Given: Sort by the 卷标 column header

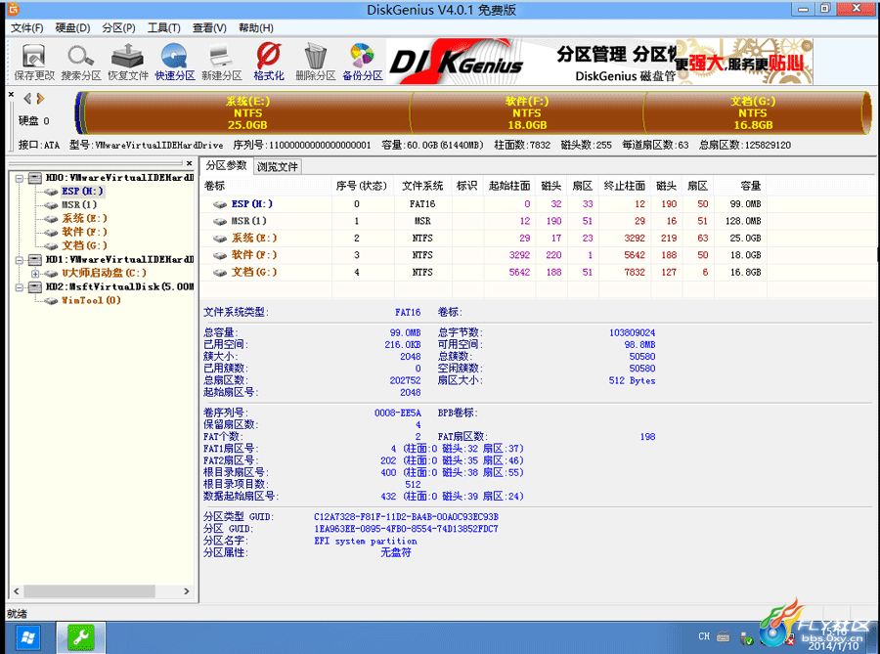Looking at the screenshot, I should 266,186.
